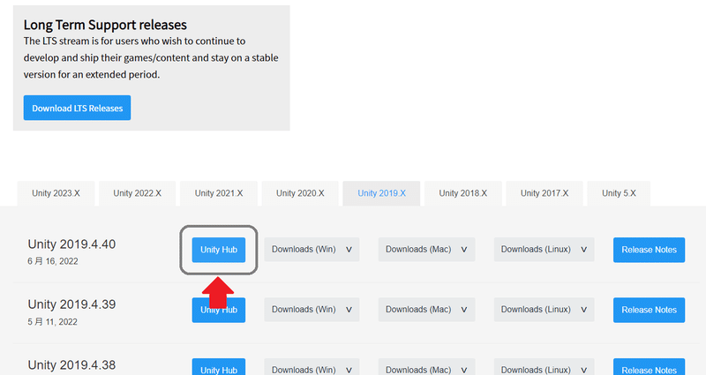Screen dimensions: 706x375
Task: Switch to the Unity 2023.X tab
Action: point(56,193)
